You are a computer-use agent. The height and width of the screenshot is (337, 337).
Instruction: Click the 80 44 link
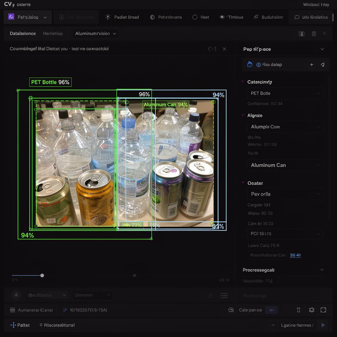coord(295,255)
